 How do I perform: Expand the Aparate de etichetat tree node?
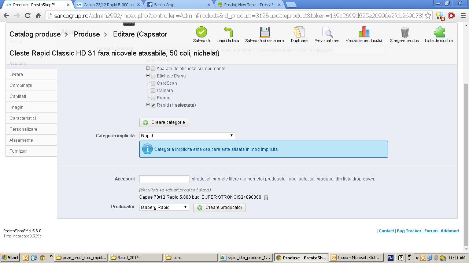pos(148,68)
